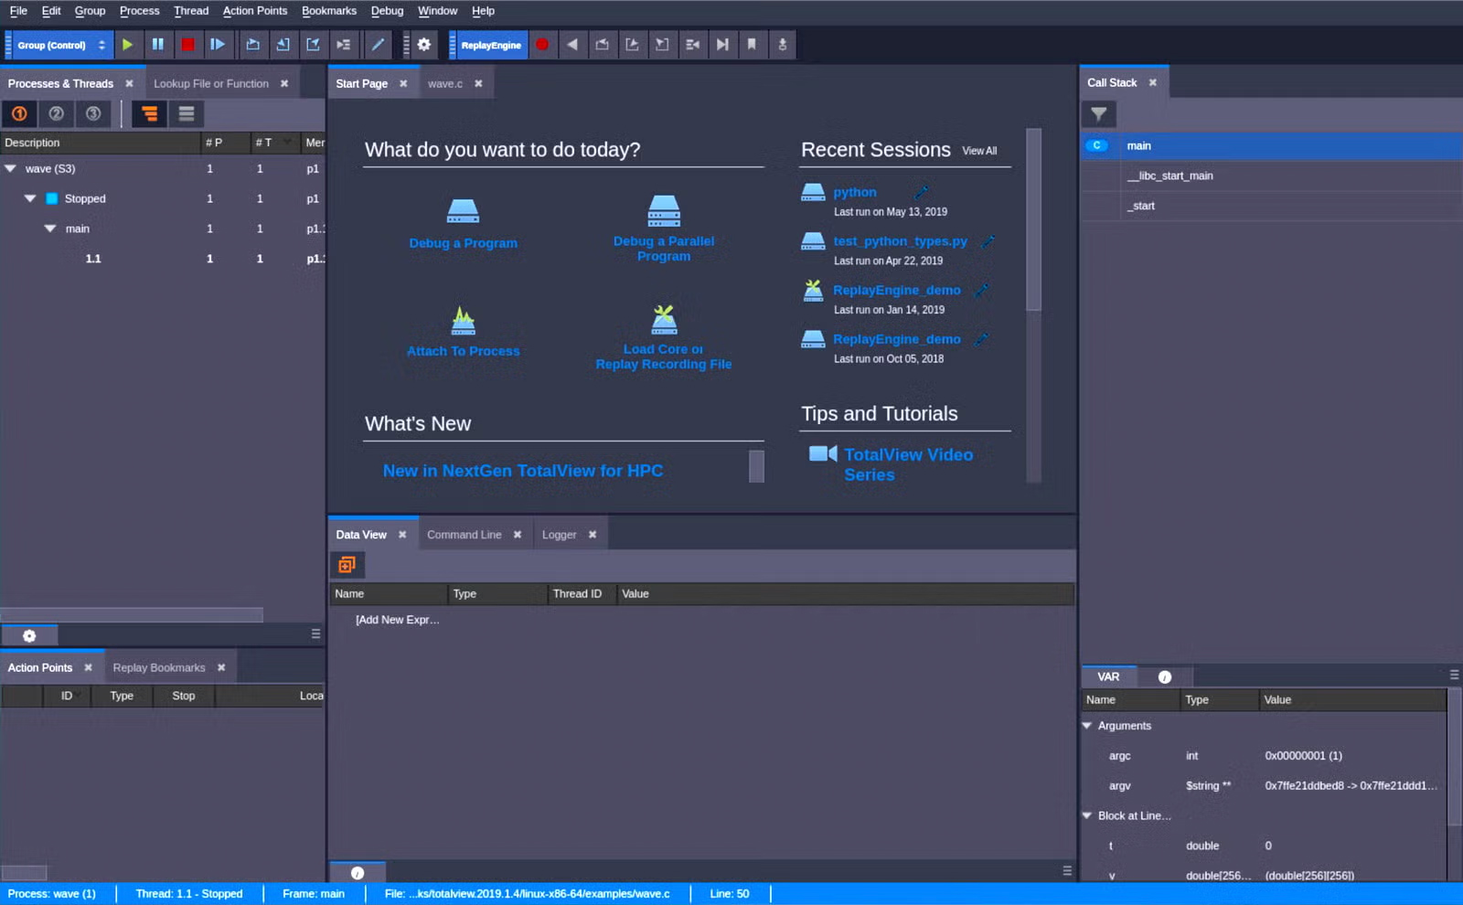Open the settings gear on the toolbar
The width and height of the screenshot is (1463, 905).
pos(423,44)
